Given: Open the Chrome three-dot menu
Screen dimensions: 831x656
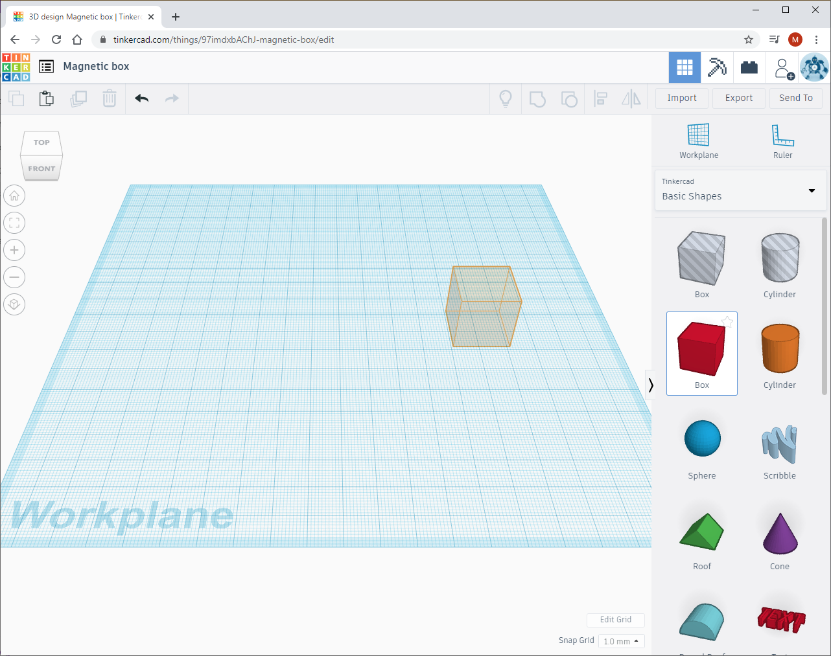Looking at the screenshot, I should click(816, 40).
